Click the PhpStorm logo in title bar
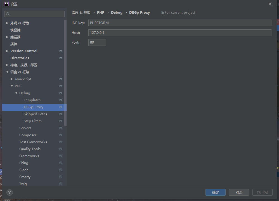279x201 pixels. (6, 4)
